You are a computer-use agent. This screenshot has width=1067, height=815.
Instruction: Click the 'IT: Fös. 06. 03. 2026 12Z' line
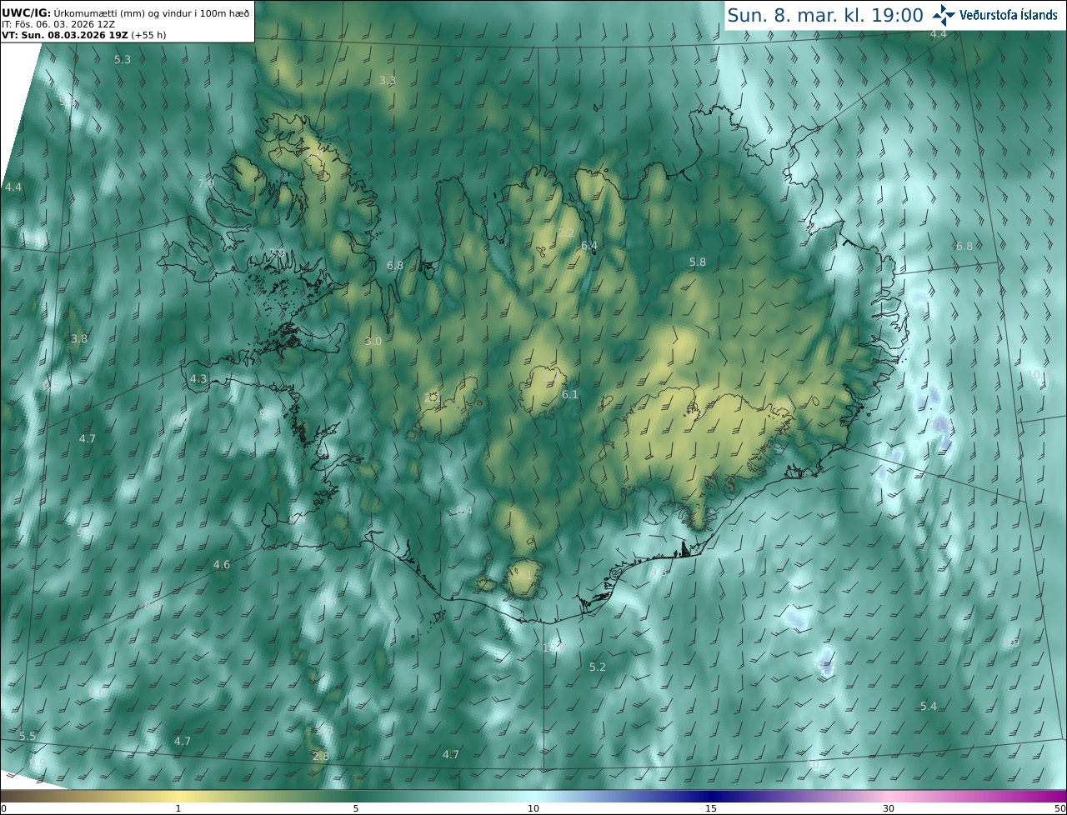[58, 24]
